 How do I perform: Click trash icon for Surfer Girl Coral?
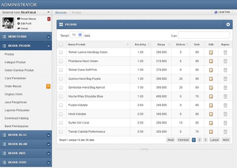225,123
